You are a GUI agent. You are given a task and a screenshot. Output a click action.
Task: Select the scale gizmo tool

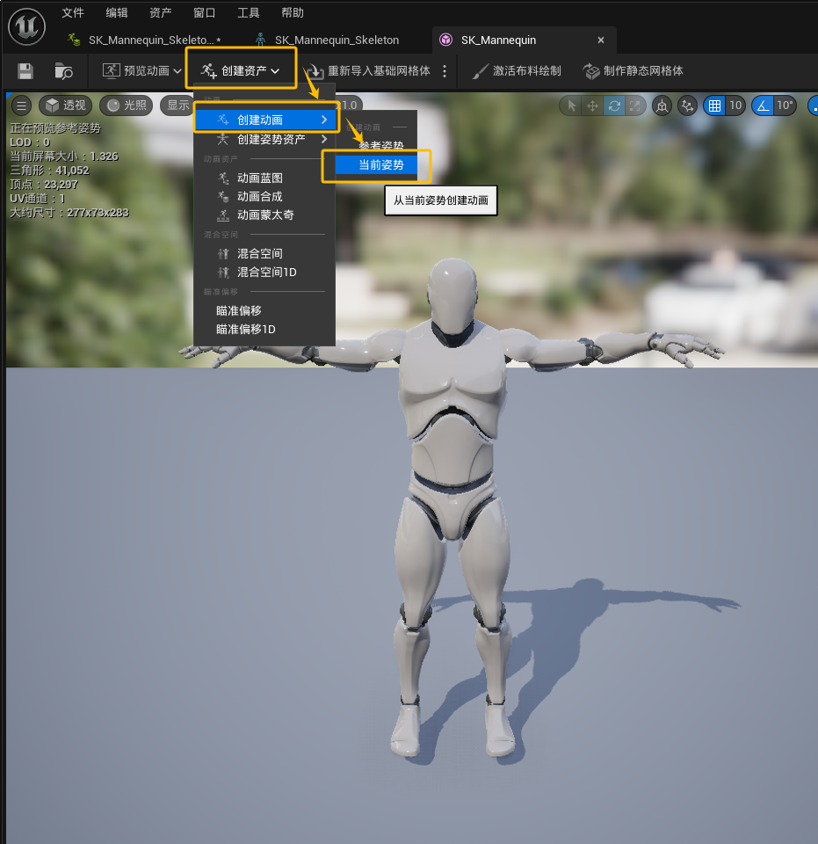(634, 105)
